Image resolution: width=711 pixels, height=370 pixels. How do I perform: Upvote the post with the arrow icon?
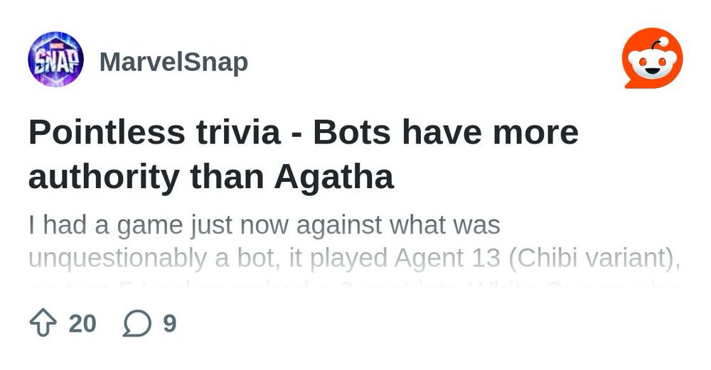(x=43, y=323)
